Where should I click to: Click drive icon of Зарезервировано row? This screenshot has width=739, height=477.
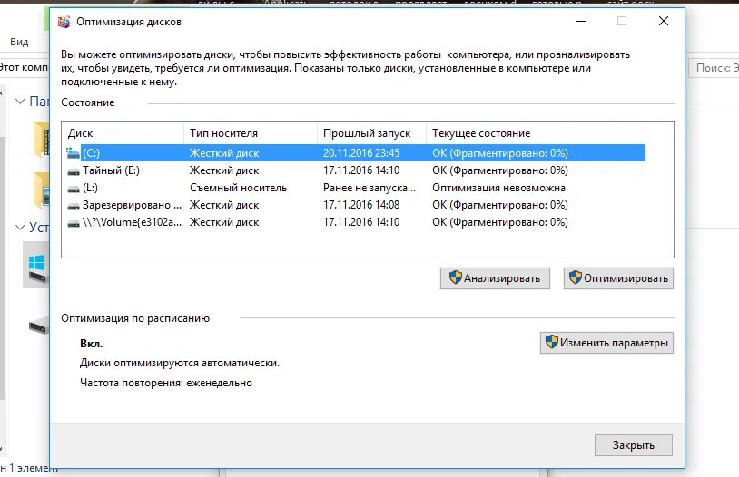[x=73, y=206]
